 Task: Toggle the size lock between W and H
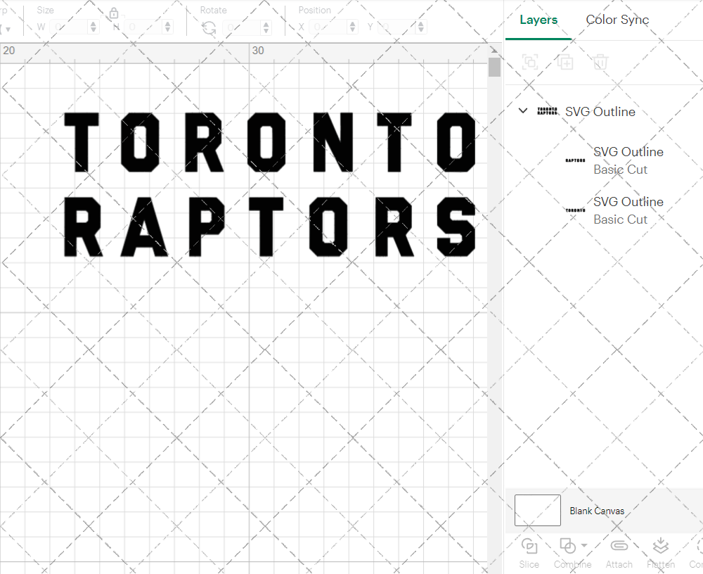point(114,13)
